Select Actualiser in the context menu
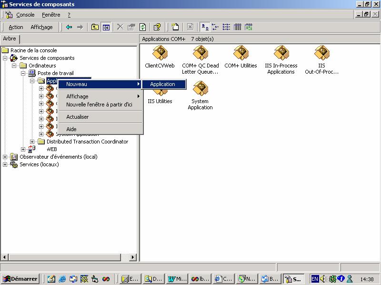The image size is (381, 285). (77, 117)
